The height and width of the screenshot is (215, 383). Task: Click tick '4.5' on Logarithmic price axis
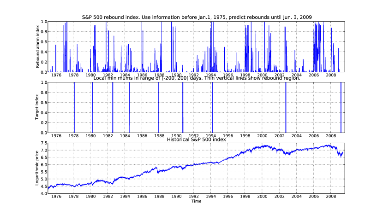coord(43,186)
